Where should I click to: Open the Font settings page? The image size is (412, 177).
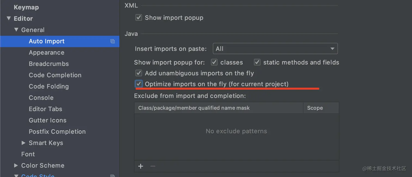(x=28, y=154)
